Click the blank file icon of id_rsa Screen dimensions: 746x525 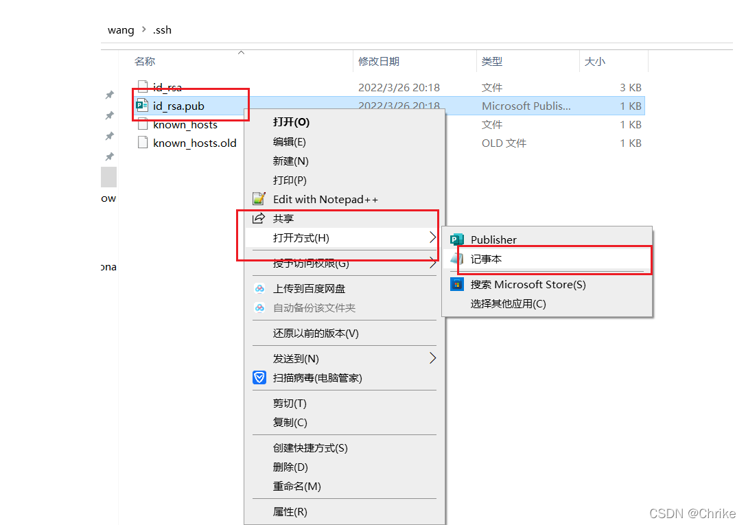tap(142, 86)
